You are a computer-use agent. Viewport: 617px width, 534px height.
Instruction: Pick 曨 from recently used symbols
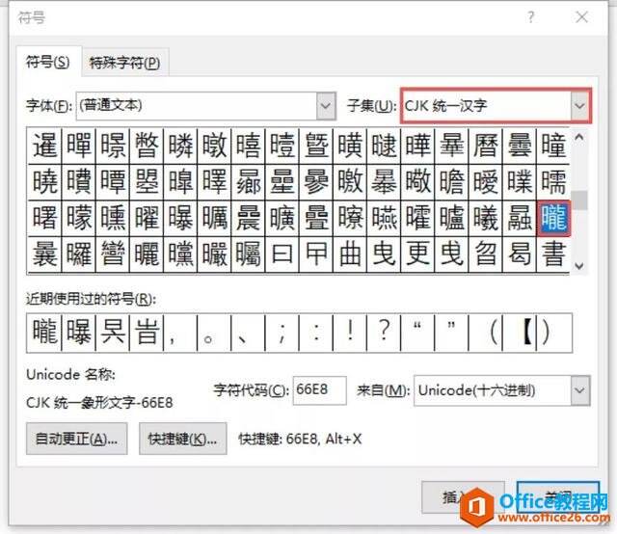pyautogui.click(x=44, y=333)
